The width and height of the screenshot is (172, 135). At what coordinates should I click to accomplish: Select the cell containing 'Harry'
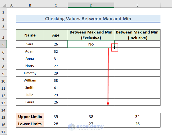pyautogui.click(x=30, y=66)
